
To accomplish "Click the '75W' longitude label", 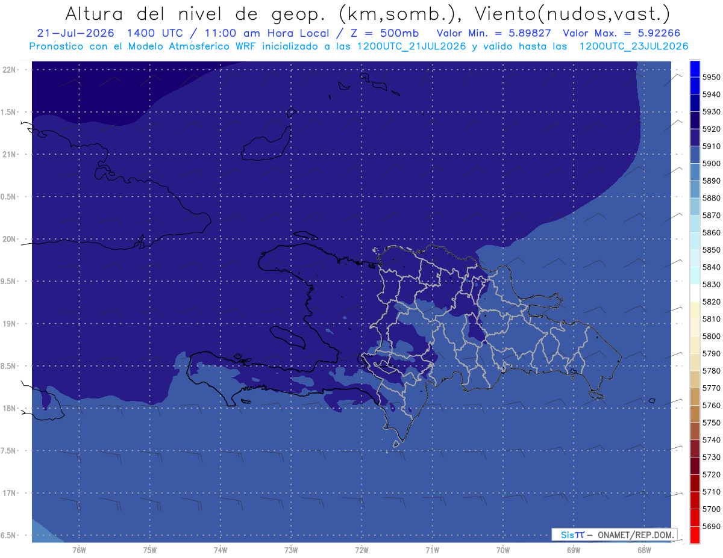I will click(x=150, y=550).
